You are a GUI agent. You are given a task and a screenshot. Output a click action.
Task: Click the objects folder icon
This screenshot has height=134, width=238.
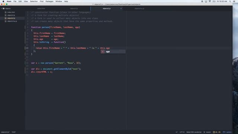[x=4, y=9]
